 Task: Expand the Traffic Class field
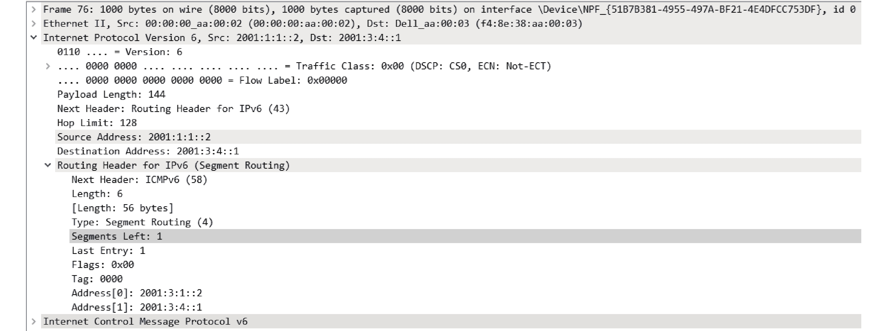48,66
